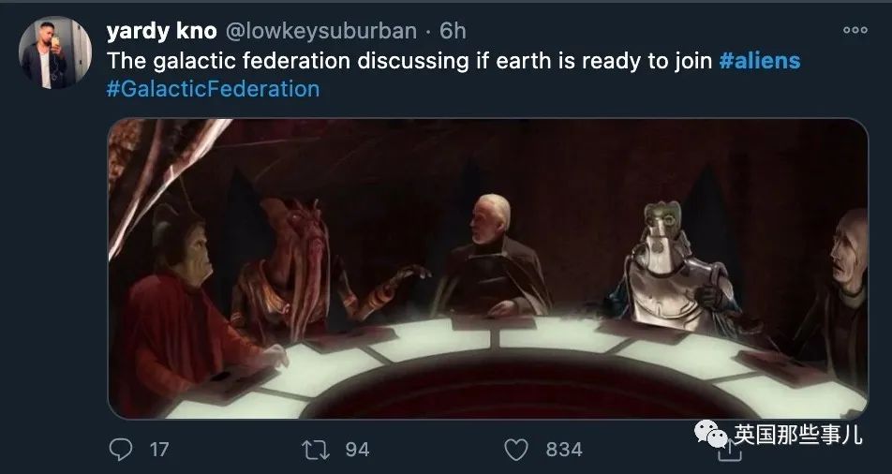Viewport: 892px width, 474px height.
Task: Open the #aliens hashtag
Action: (x=760, y=60)
